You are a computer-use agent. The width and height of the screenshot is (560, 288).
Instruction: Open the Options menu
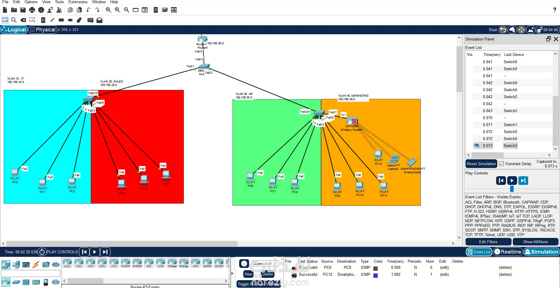pyautogui.click(x=31, y=2)
